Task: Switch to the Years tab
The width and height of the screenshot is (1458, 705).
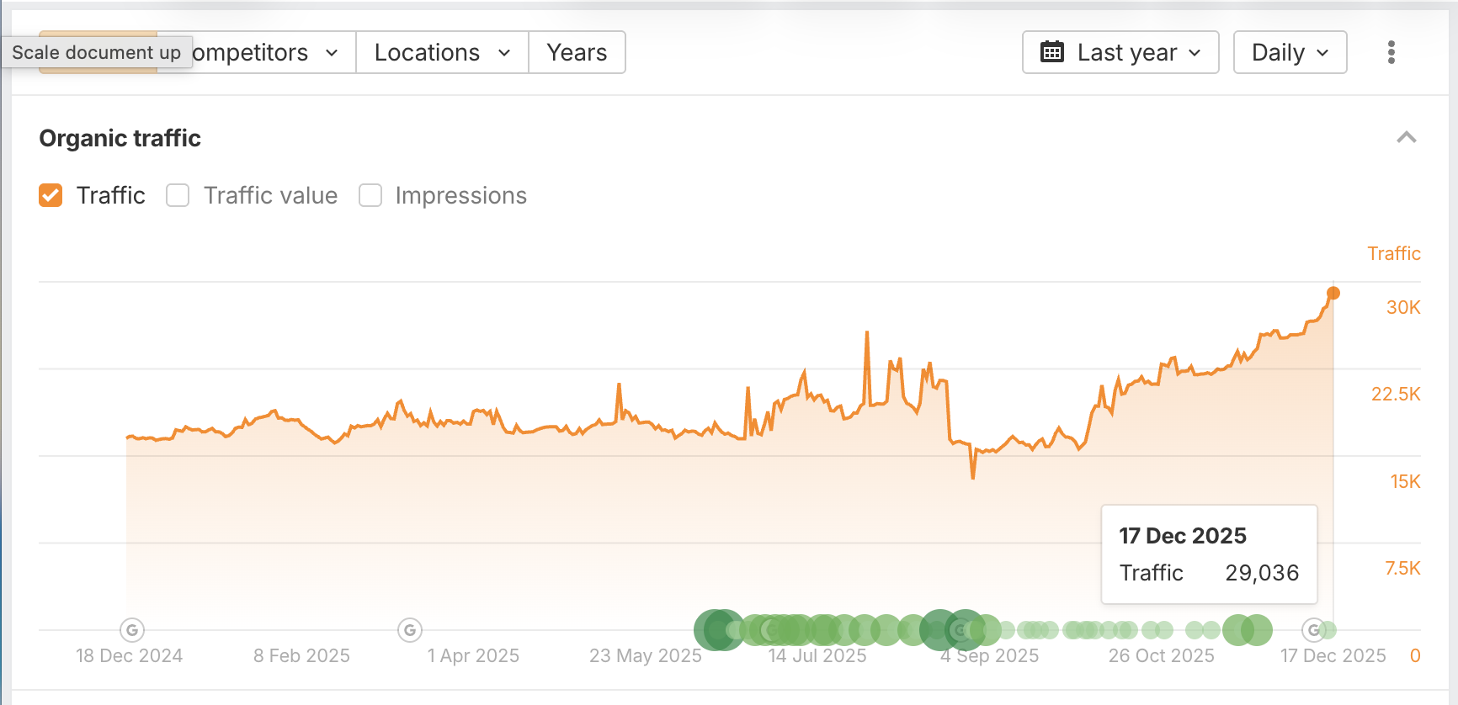Action: (577, 52)
